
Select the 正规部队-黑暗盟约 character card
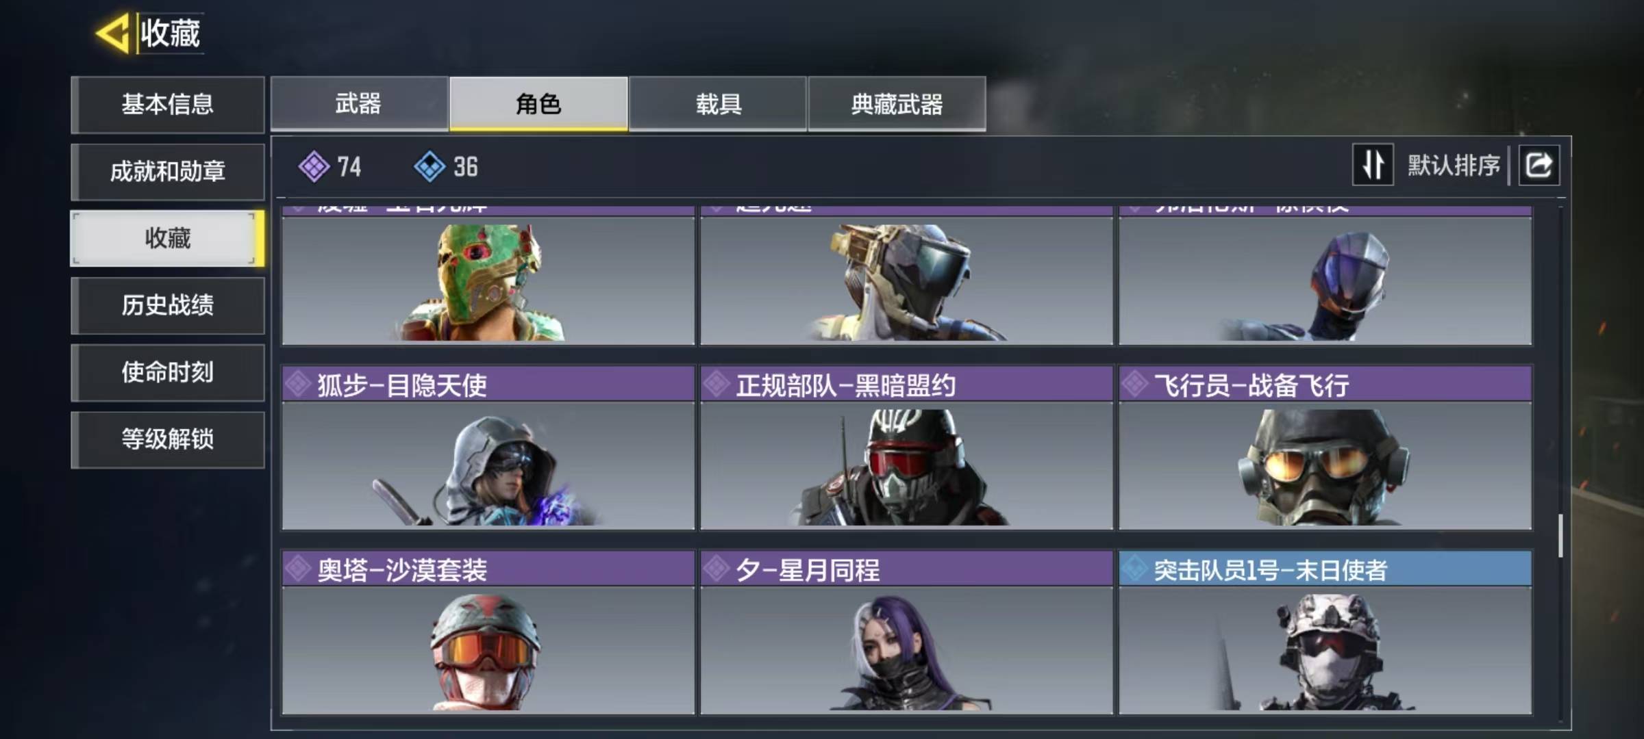pos(906,448)
